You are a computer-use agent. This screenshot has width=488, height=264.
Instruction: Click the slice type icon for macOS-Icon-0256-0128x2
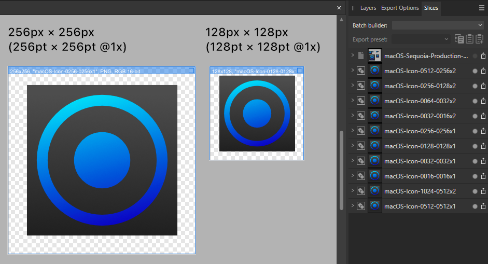[361, 86]
